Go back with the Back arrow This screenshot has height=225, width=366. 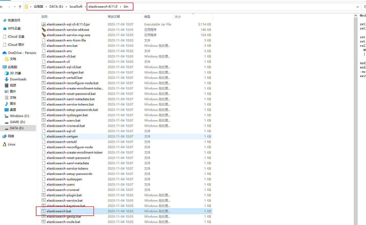pos(2,7)
